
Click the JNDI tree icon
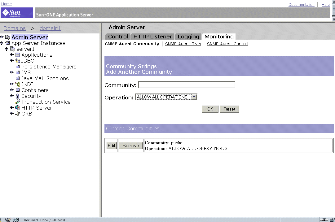[x=18, y=84]
